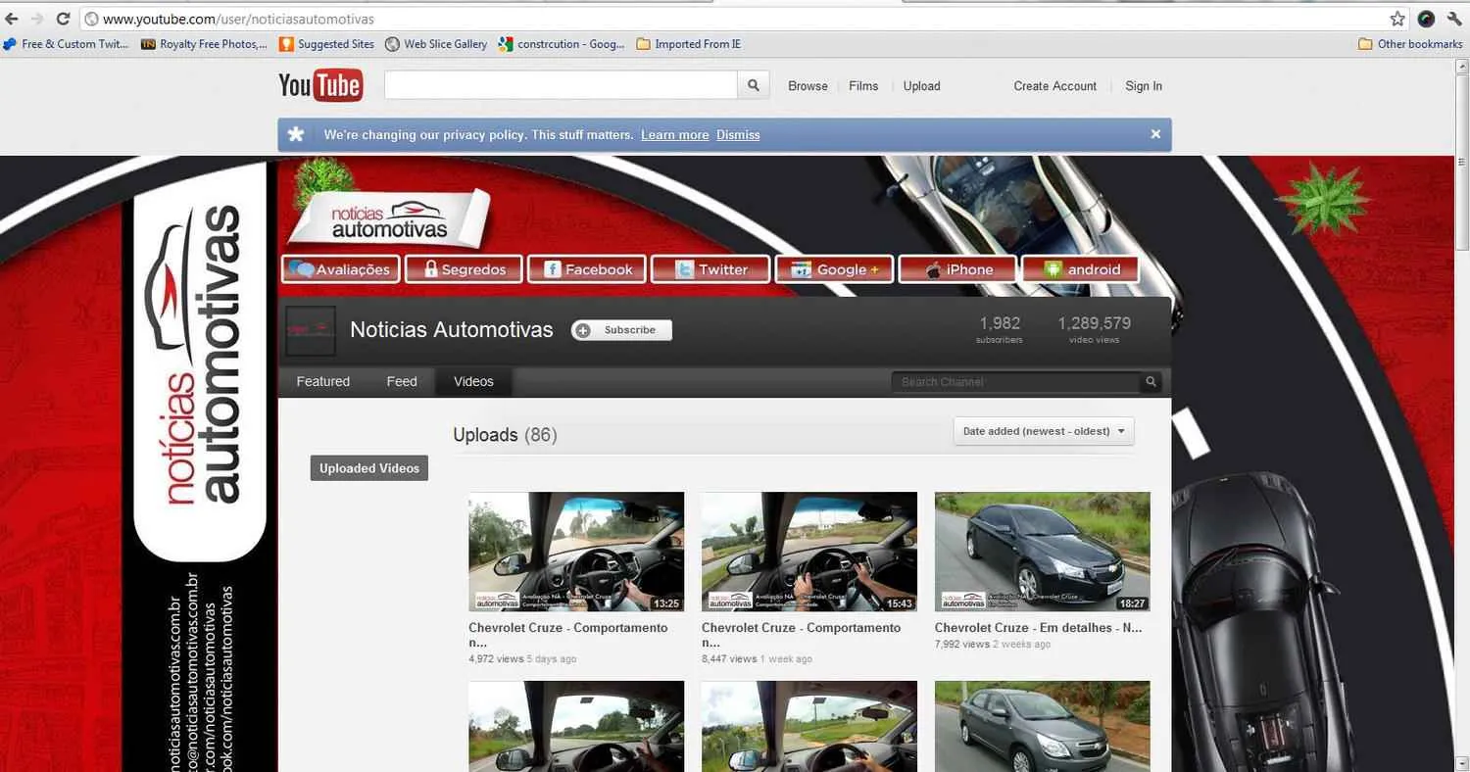Viewport: 1470px width, 772px height.
Task: Open constrcution - Goog... bookmark
Action: click(562, 44)
